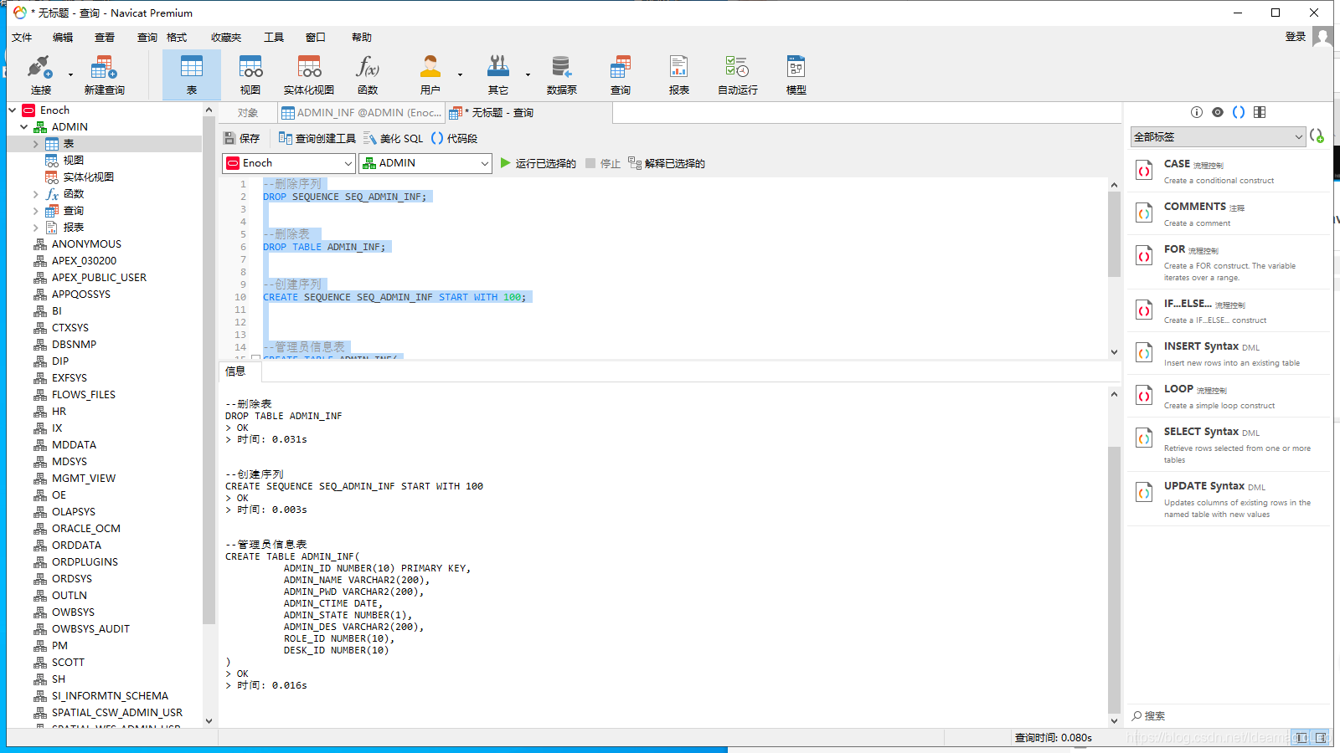Viewport: 1340px width, 753px height.
Task: Select the HR schema in tree
Action: click(x=59, y=412)
